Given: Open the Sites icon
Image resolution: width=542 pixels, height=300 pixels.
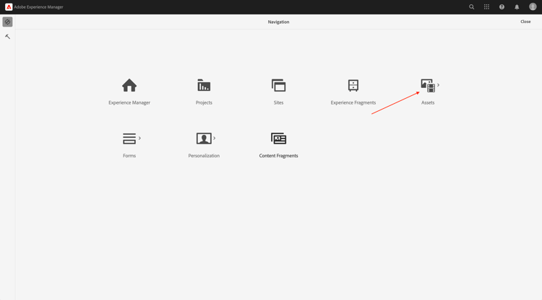Looking at the screenshot, I should tap(279, 85).
